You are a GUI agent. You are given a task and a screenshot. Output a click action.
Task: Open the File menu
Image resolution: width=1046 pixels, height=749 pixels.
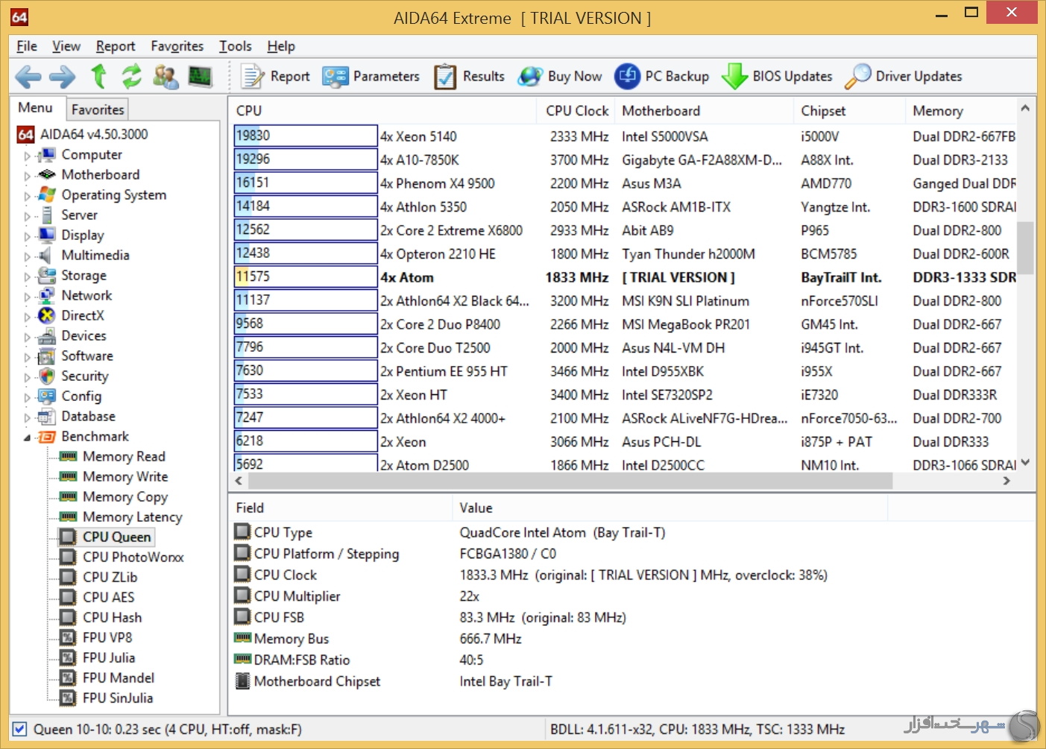point(27,46)
